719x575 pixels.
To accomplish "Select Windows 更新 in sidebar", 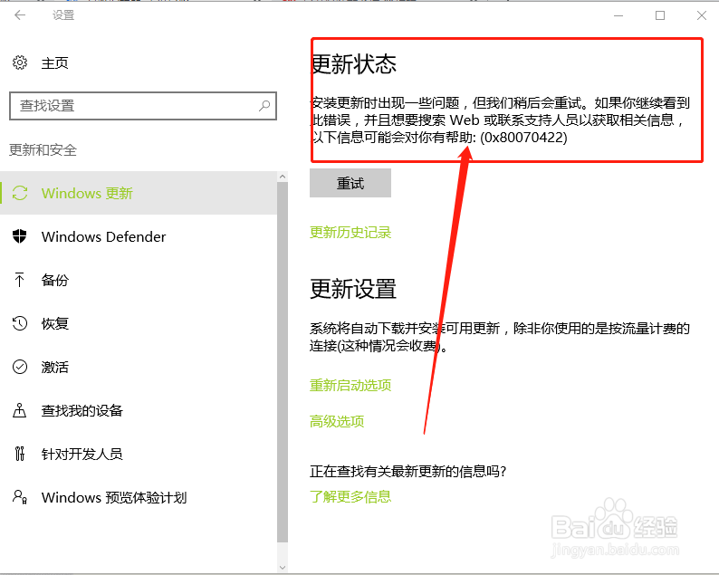I will pos(139,193).
